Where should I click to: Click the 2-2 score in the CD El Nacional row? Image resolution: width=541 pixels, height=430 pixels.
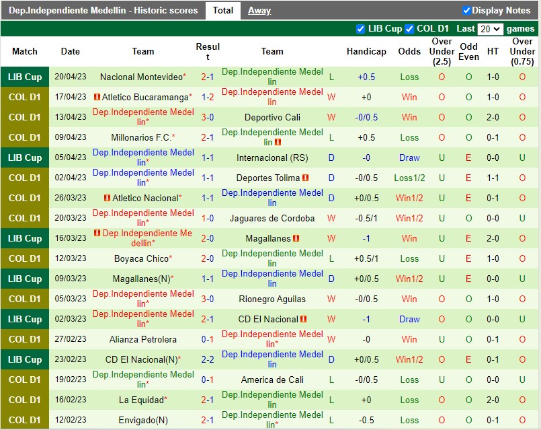208,359
